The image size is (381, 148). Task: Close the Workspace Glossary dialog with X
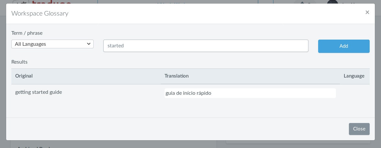[x=367, y=12]
